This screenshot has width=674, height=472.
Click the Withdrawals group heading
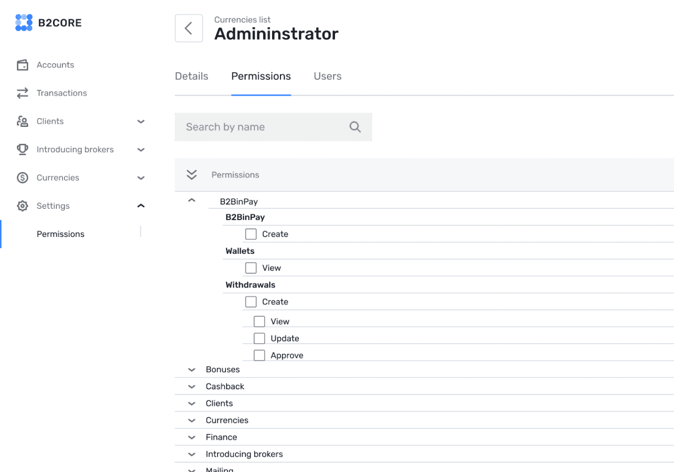250,285
